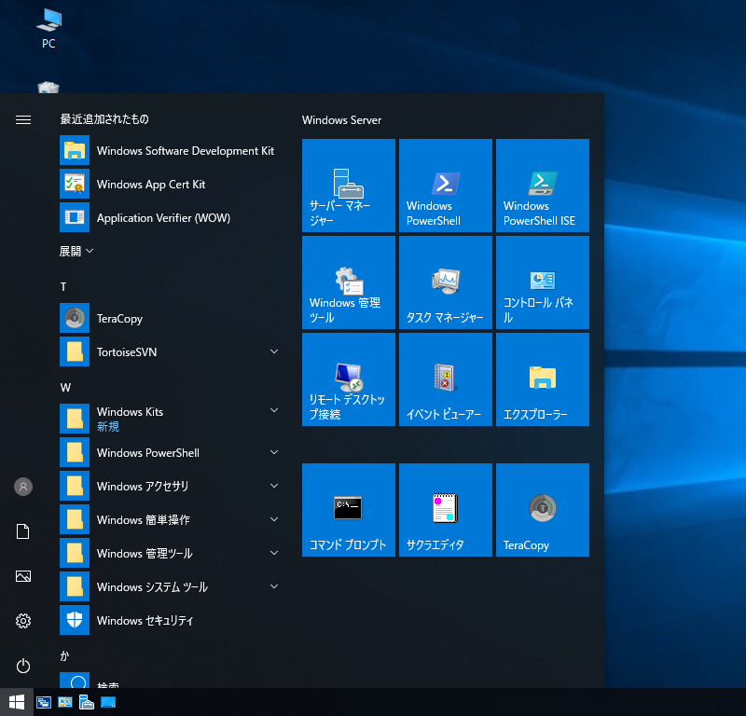Open the blue window icon on the taskbar
This screenshot has width=746, height=716.
(108, 702)
